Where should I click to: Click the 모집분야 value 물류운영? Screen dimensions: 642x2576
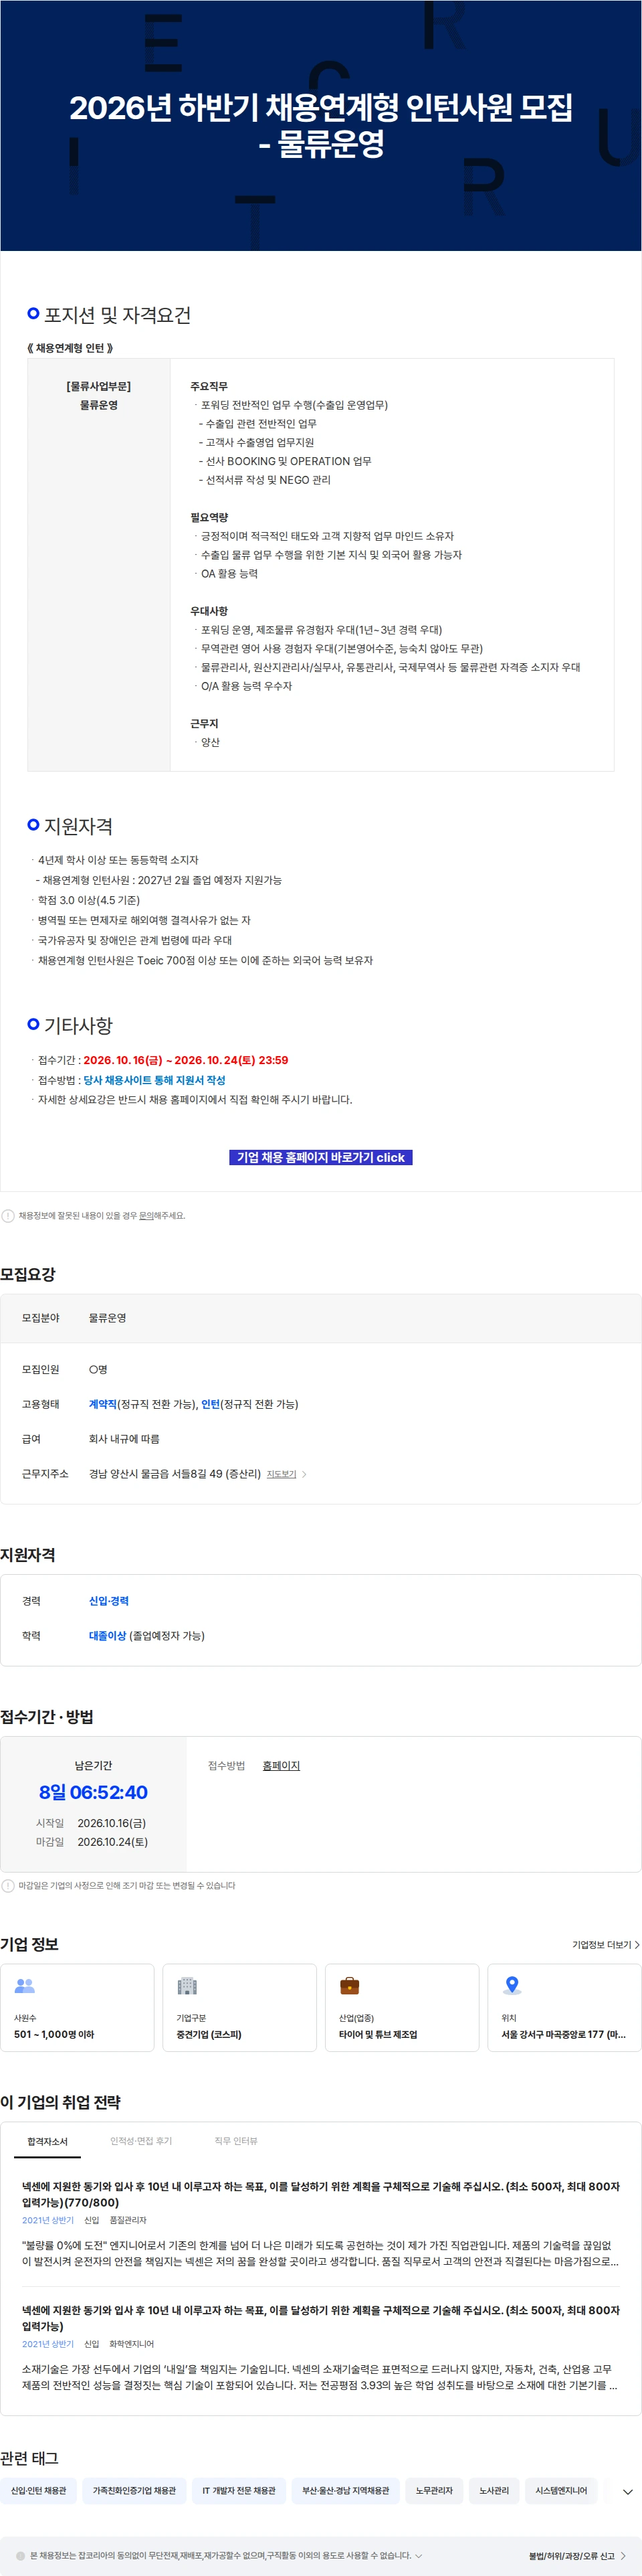coord(107,1318)
